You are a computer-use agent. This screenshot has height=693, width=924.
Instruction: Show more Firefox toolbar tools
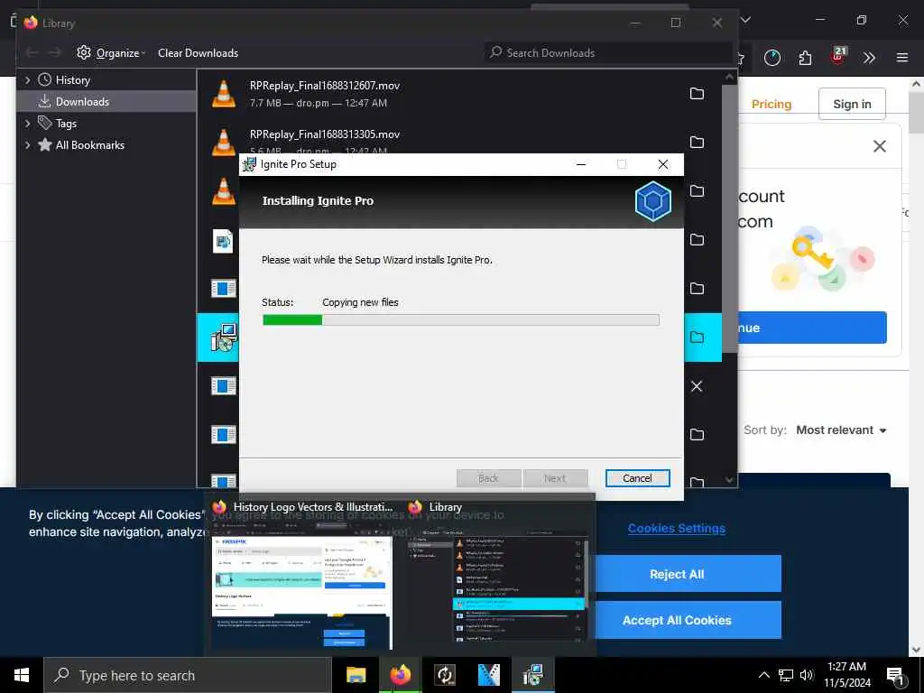869,58
